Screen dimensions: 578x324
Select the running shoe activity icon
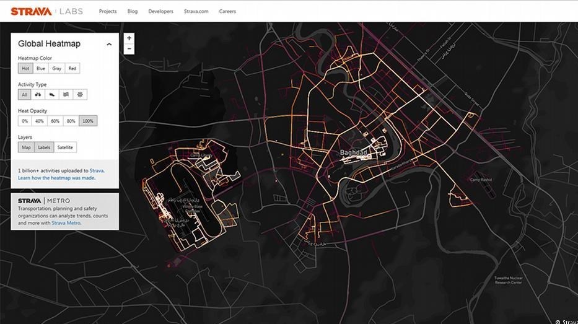coord(52,95)
